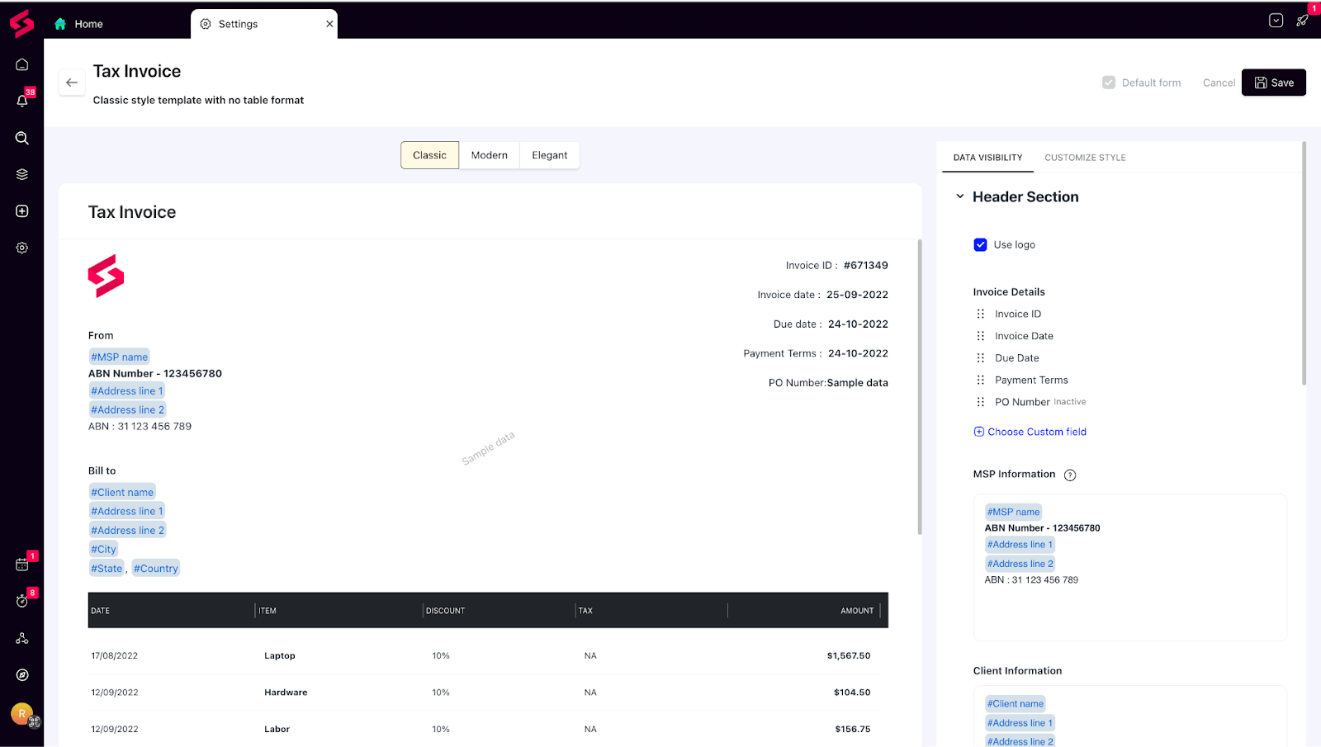Close the Settings tab
Image resolution: width=1321 pixels, height=747 pixels.
pyautogui.click(x=329, y=24)
